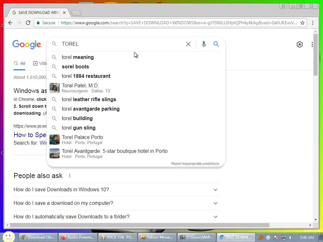Screen dimensions: 323x242
Task: Select the SAVE DOWNLOAD WINDOWS browser tab
Action: click(x=39, y=13)
